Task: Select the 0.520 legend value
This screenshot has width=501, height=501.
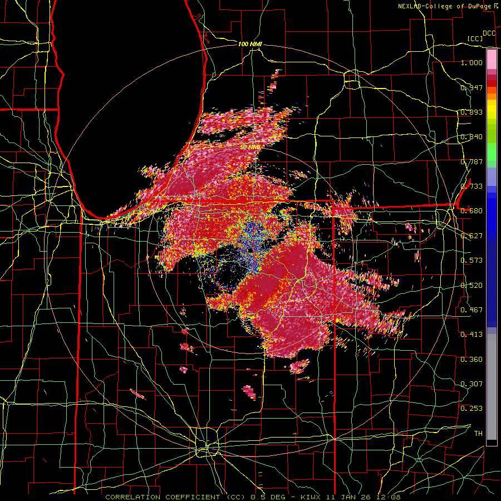Action: click(x=471, y=286)
